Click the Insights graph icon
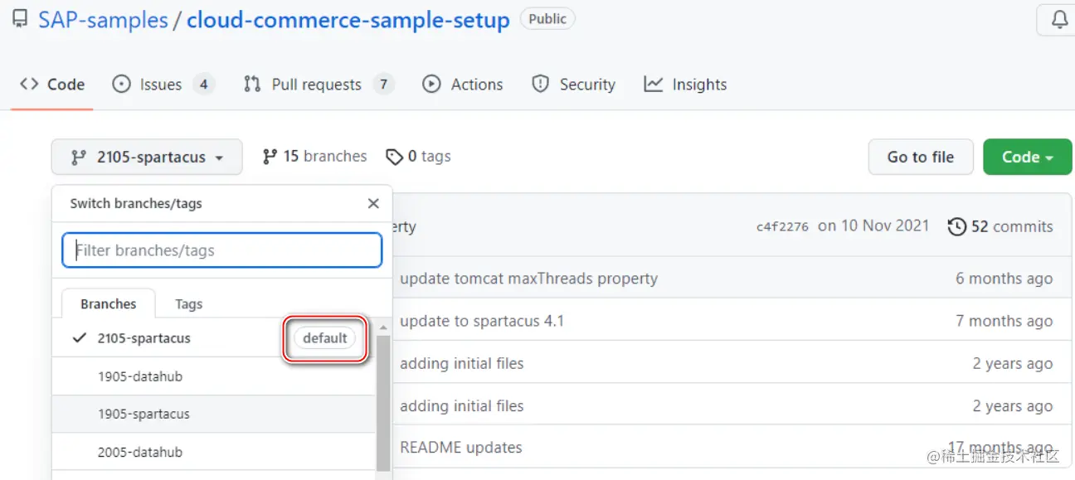 pos(654,84)
